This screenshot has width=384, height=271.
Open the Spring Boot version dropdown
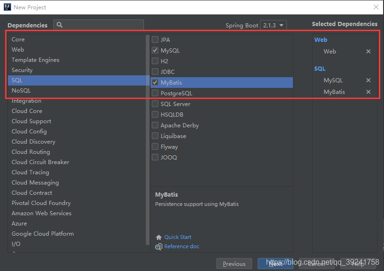273,25
